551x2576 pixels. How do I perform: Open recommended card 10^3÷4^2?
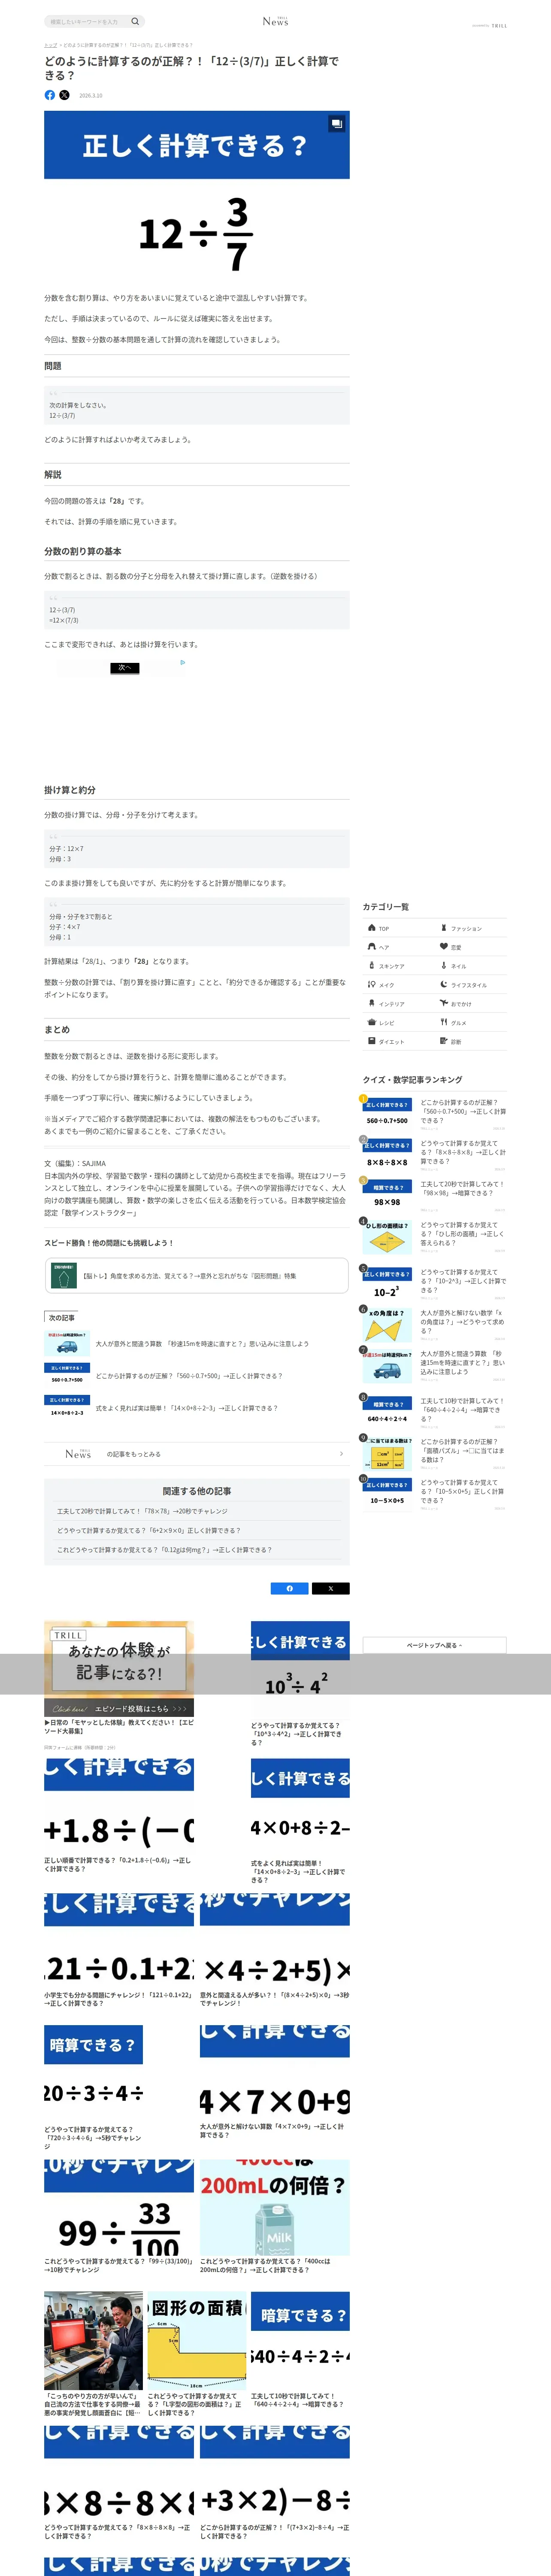300,1684
